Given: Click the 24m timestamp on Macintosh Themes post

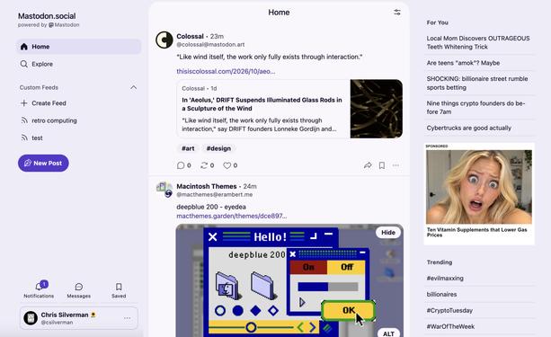Looking at the screenshot, I should click(250, 186).
